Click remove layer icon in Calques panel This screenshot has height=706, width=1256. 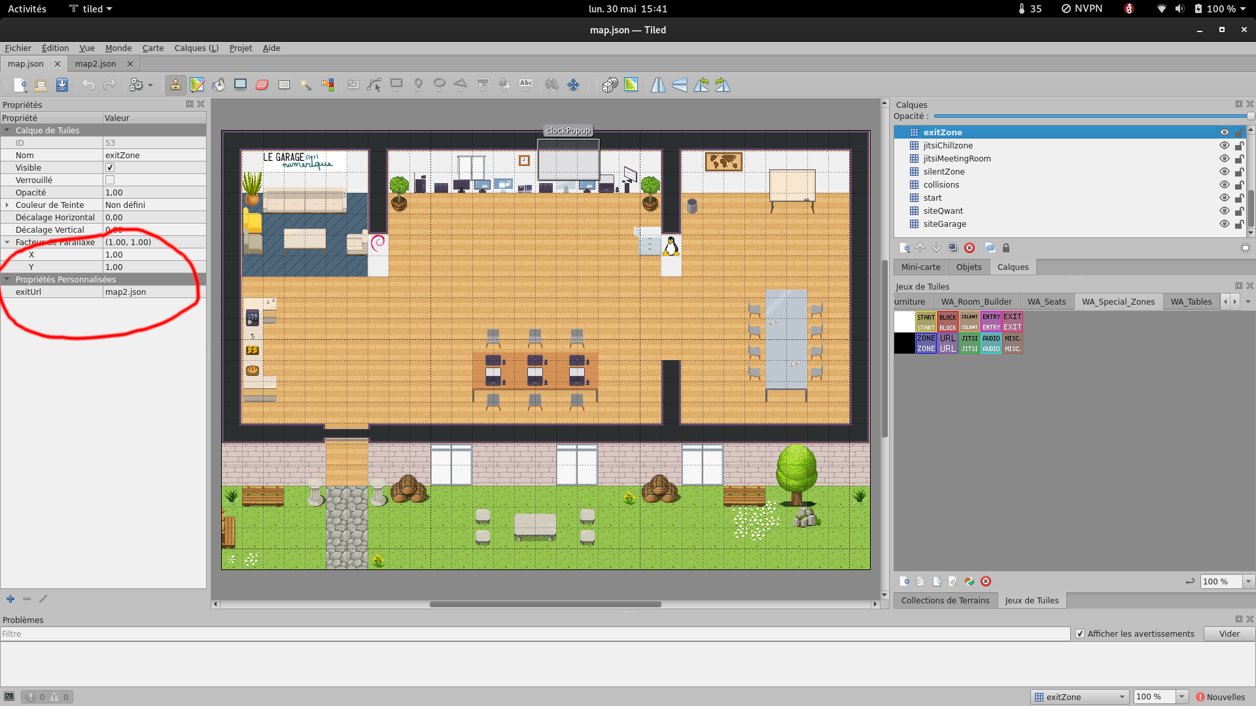[x=969, y=248]
